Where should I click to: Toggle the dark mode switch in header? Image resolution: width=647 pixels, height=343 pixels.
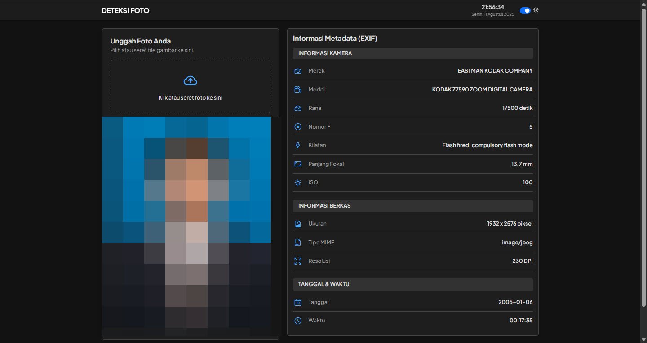[525, 10]
